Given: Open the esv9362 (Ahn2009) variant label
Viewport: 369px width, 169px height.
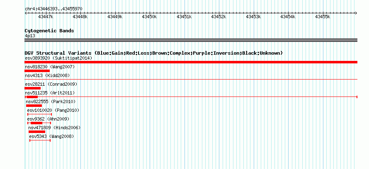Looking at the screenshot, I should coord(48,119).
